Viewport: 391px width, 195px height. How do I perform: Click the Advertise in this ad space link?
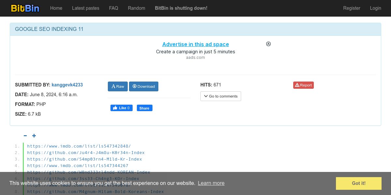click(195, 44)
